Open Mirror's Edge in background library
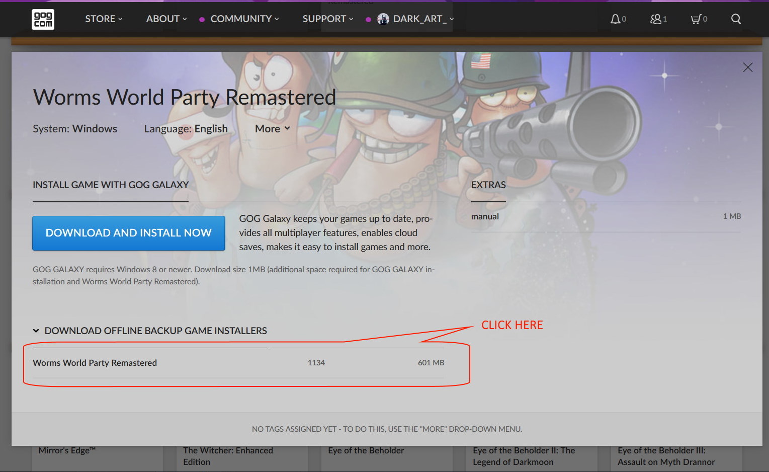Viewport: 769px width, 472px height. (67, 450)
